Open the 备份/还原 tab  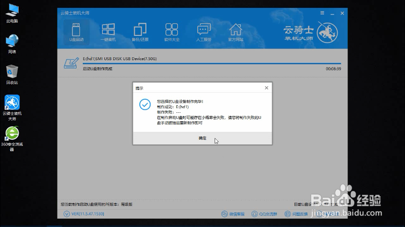(140, 33)
